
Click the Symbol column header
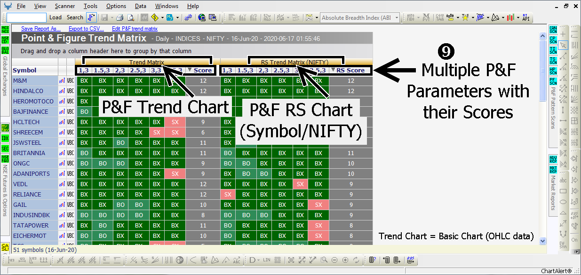click(35, 71)
